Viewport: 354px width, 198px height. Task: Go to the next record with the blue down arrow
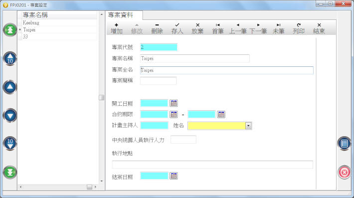tap(10, 115)
